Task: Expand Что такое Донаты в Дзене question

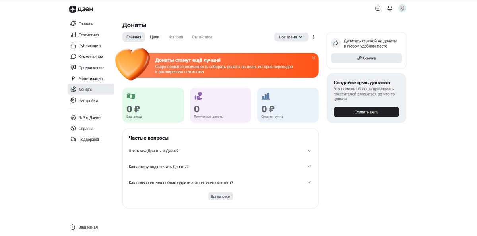Action: pos(220,151)
